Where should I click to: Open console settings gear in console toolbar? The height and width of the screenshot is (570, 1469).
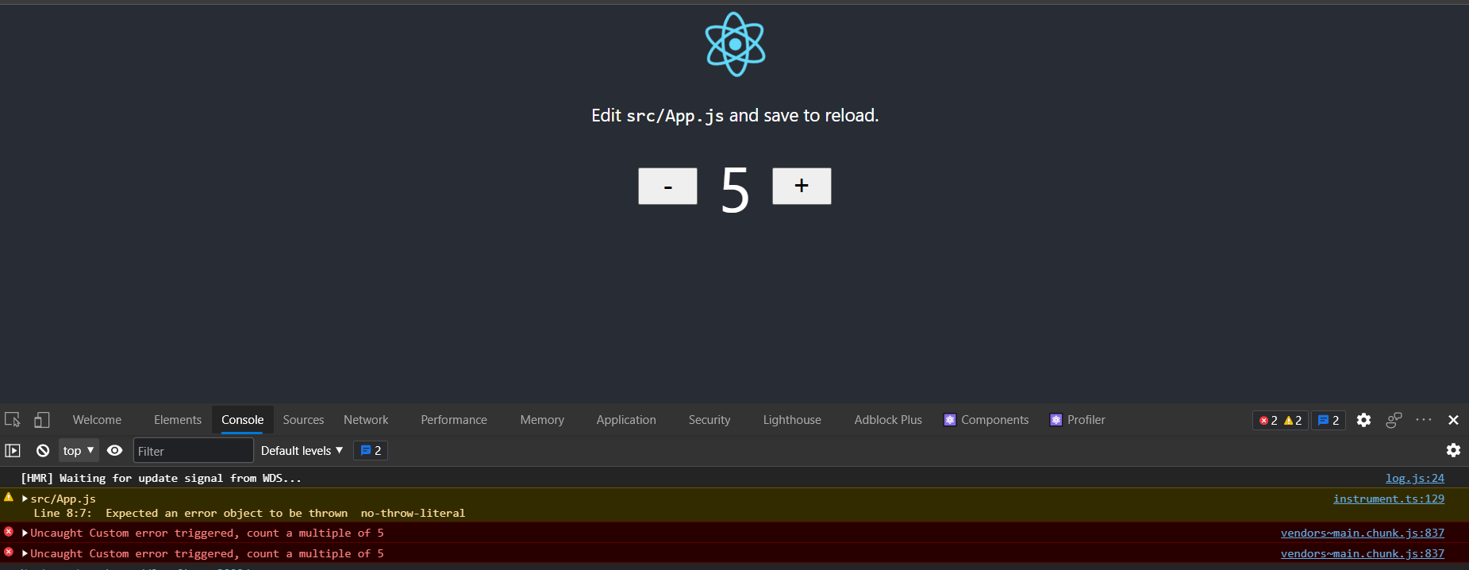tap(1453, 450)
